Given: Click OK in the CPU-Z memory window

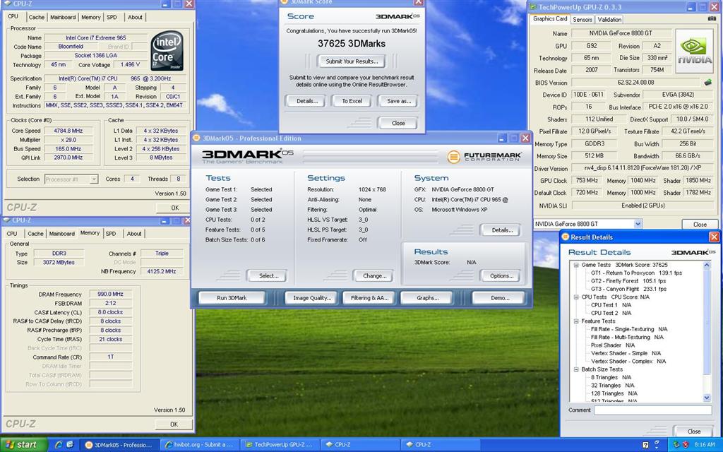Looking at the screenshot, I should point(174,424).
